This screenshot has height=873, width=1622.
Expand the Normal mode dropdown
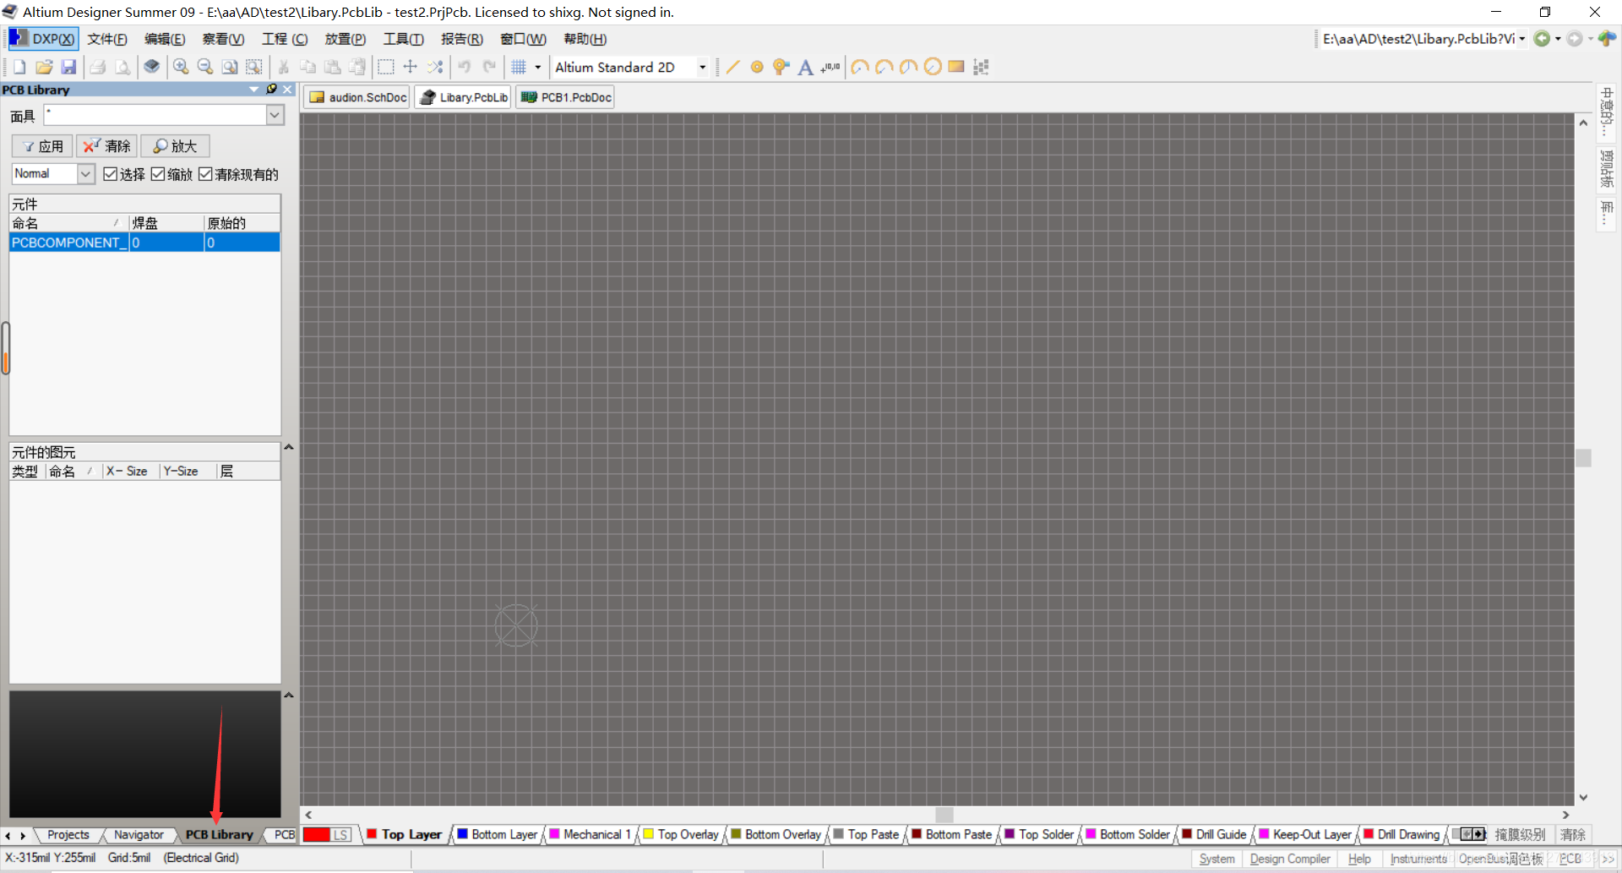pos(85,174)
